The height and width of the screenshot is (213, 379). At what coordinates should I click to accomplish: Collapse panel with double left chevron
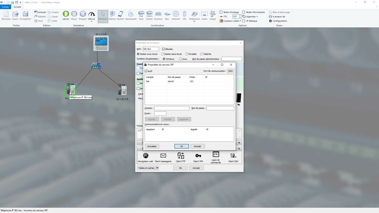(x=239, y=143)
